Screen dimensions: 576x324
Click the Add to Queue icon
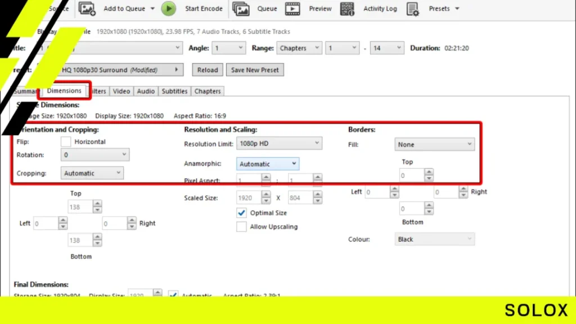click(87, 8)
